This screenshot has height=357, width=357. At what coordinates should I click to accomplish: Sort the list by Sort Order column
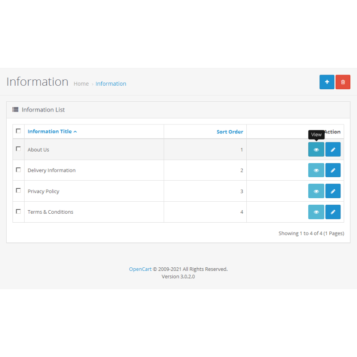(x=230, y=132)
